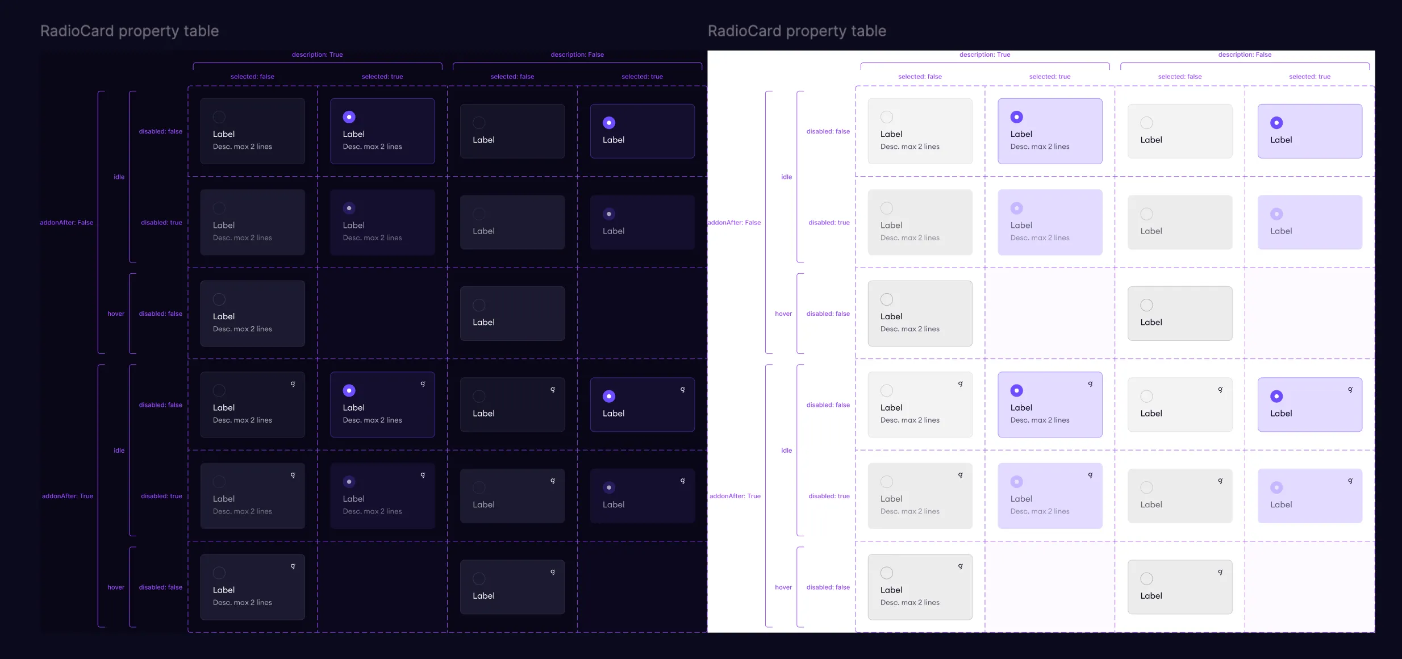Select the radio button in light idle unselected card
The image size is (1402, 659).
click(x=886, y=118)
